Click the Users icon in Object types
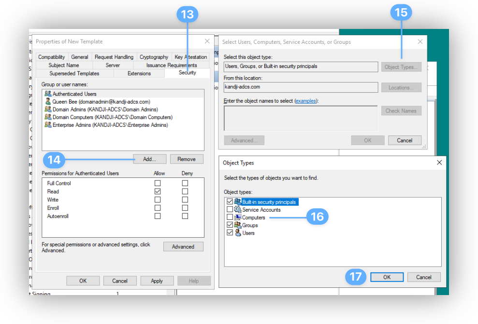The width and height of the screenshot is (478, 324). click(237, 232)
